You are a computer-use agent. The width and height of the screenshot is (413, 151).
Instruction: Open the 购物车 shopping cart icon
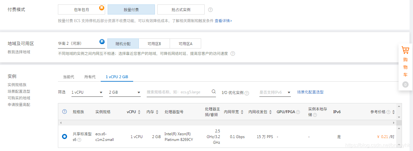[x=405, y=50]
